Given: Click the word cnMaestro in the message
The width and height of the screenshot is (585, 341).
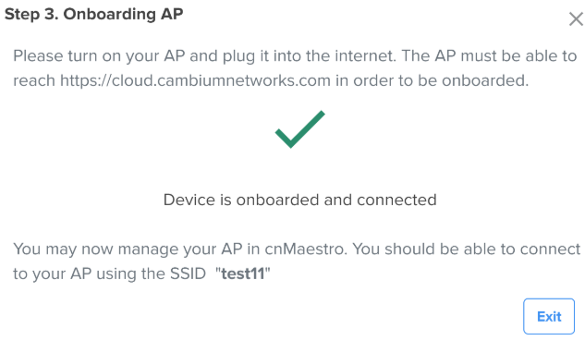Looking at the screenshot, I should (x=306, y=249).
